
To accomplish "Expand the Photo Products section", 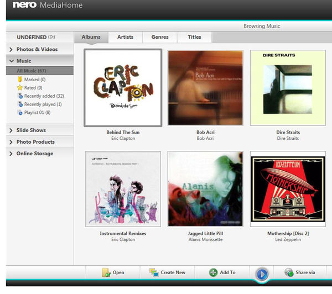I will [x=11, y=142].
